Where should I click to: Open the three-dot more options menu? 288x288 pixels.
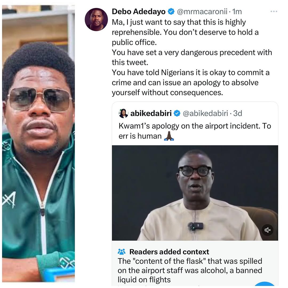(x=274, y=11)
